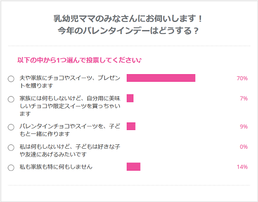This screenshot has height=202, width=258.
Task: Click the pink voting instruction text
Action: pos(80,60)
